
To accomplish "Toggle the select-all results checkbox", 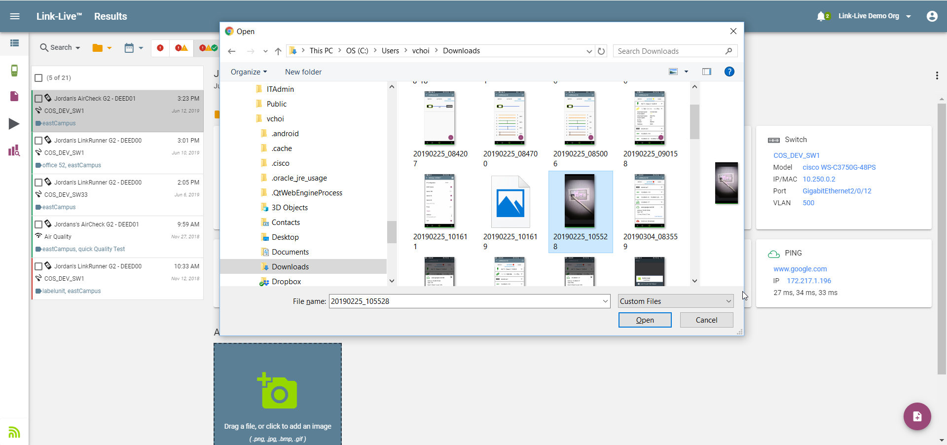I will 38,78.
